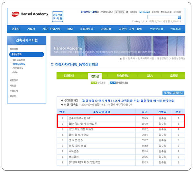Open 통신강좌안내 sidebar sub-item

(19, 60)
